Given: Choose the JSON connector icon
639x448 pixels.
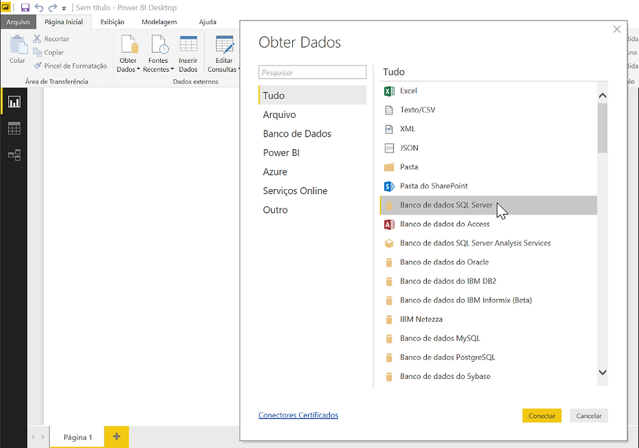Looking at the screenshot, I should [x=389, y=148].
